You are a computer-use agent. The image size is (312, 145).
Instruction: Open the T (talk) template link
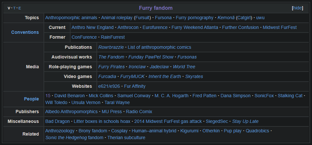pyautogui.click(x=14, y=8)
